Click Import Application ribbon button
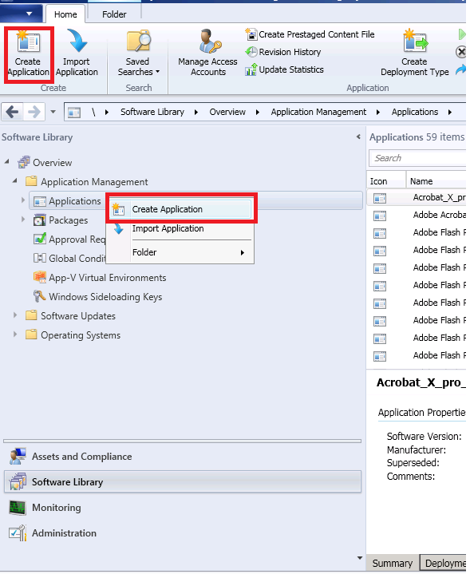The height and width of the screenshot is (574, 470). [77, 53]
